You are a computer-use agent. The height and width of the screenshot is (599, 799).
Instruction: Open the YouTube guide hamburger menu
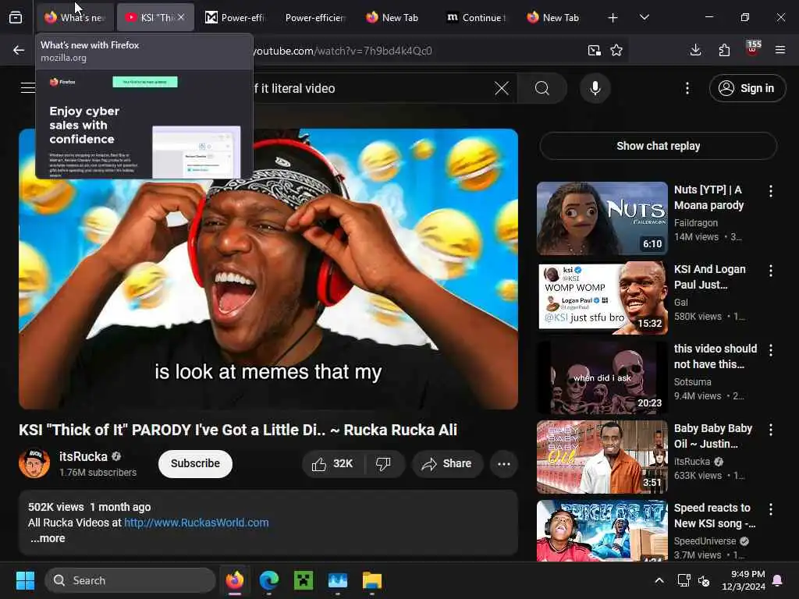(x=28, y=88)
